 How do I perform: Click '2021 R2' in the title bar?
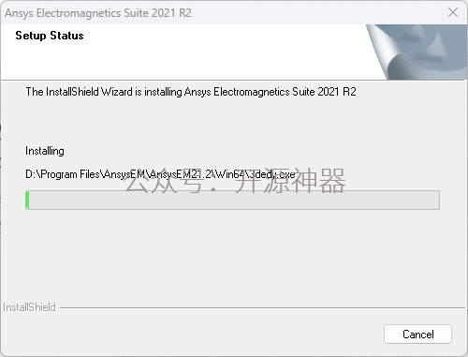pyautogui.click(x=171, y=13)
